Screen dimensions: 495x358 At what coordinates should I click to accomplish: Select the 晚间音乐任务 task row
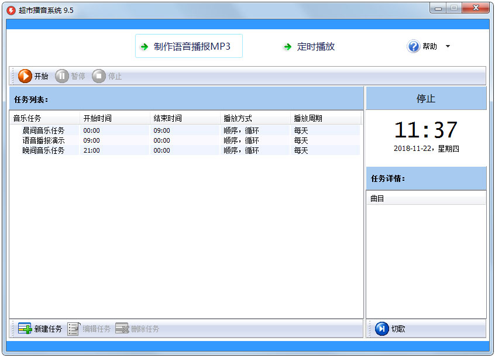[185, 150]
